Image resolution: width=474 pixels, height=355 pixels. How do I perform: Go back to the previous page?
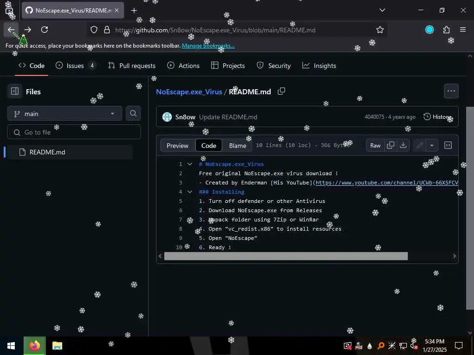click(x=11, y=30)
